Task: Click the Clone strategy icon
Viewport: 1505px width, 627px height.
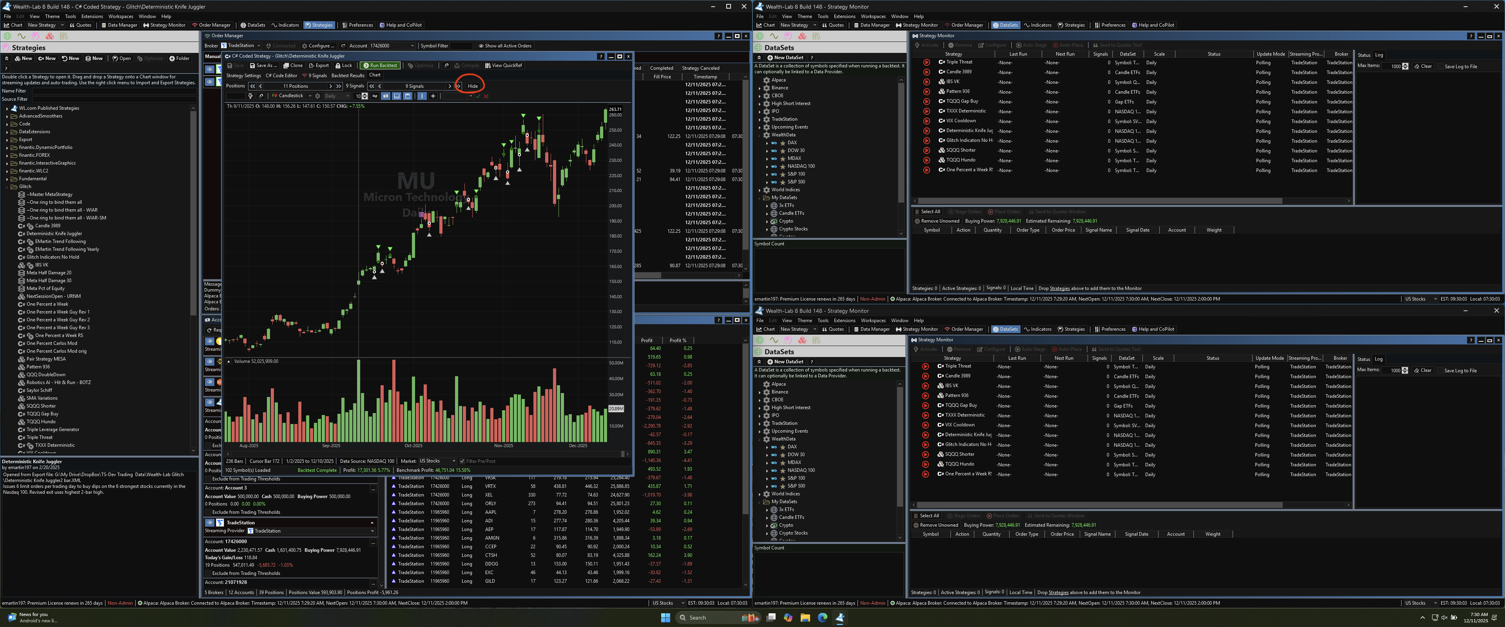Action: pyautogui.click(x=293, y=65)
